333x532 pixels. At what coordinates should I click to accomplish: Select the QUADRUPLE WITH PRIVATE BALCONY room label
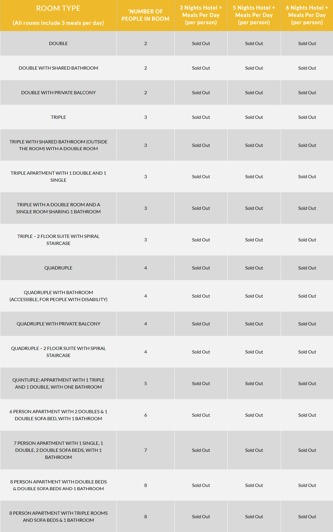(x=58, y=324)
